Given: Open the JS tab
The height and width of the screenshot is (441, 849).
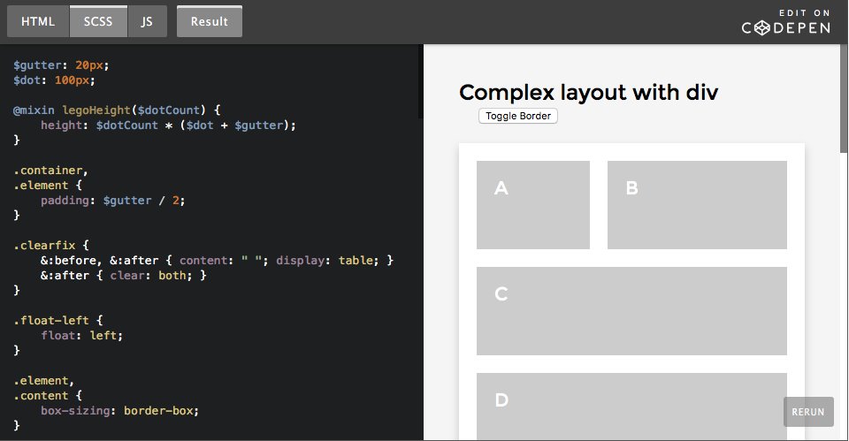Looking at the screenshot, I should [x=148, y=21].
